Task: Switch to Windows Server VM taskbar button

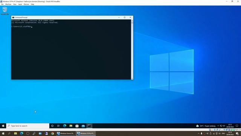Action: tap(66, 133)
